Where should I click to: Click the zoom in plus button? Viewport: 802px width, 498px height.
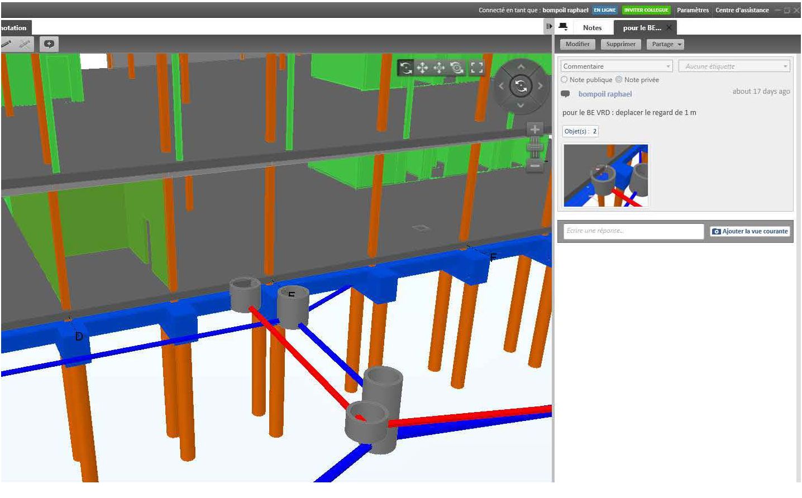coord(534,130)
